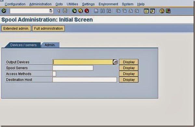Click Display next to Spool Servers
The width and height of the screenshot is (195, 127).
tap(129, 68)
